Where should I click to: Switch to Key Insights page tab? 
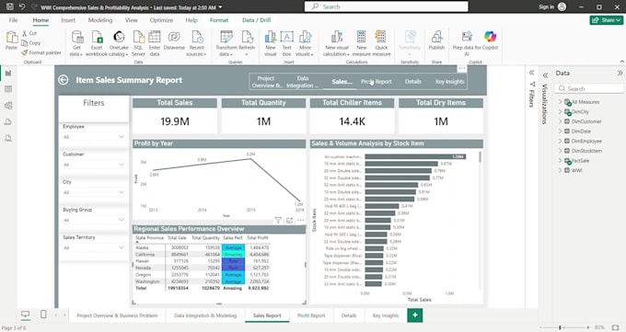[386, 315]
